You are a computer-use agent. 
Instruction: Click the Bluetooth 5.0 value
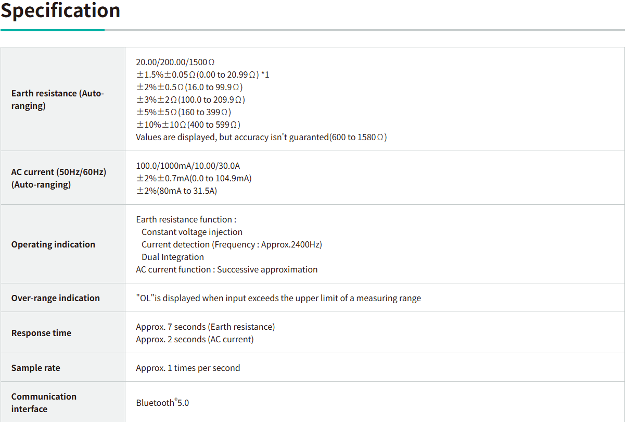click(162, 403)
